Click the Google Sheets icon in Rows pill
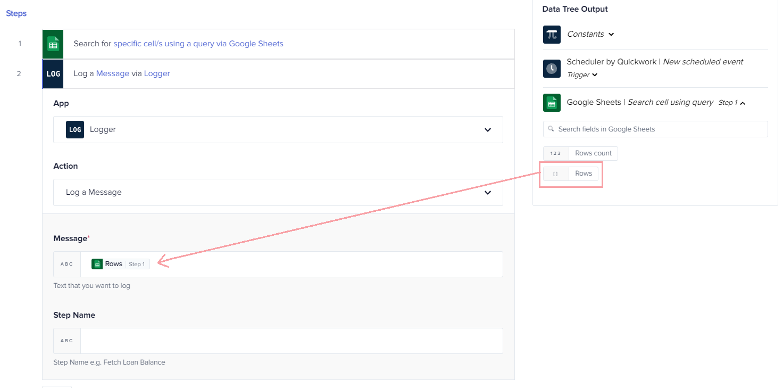 pyautogui.click(x=97, y=264)
